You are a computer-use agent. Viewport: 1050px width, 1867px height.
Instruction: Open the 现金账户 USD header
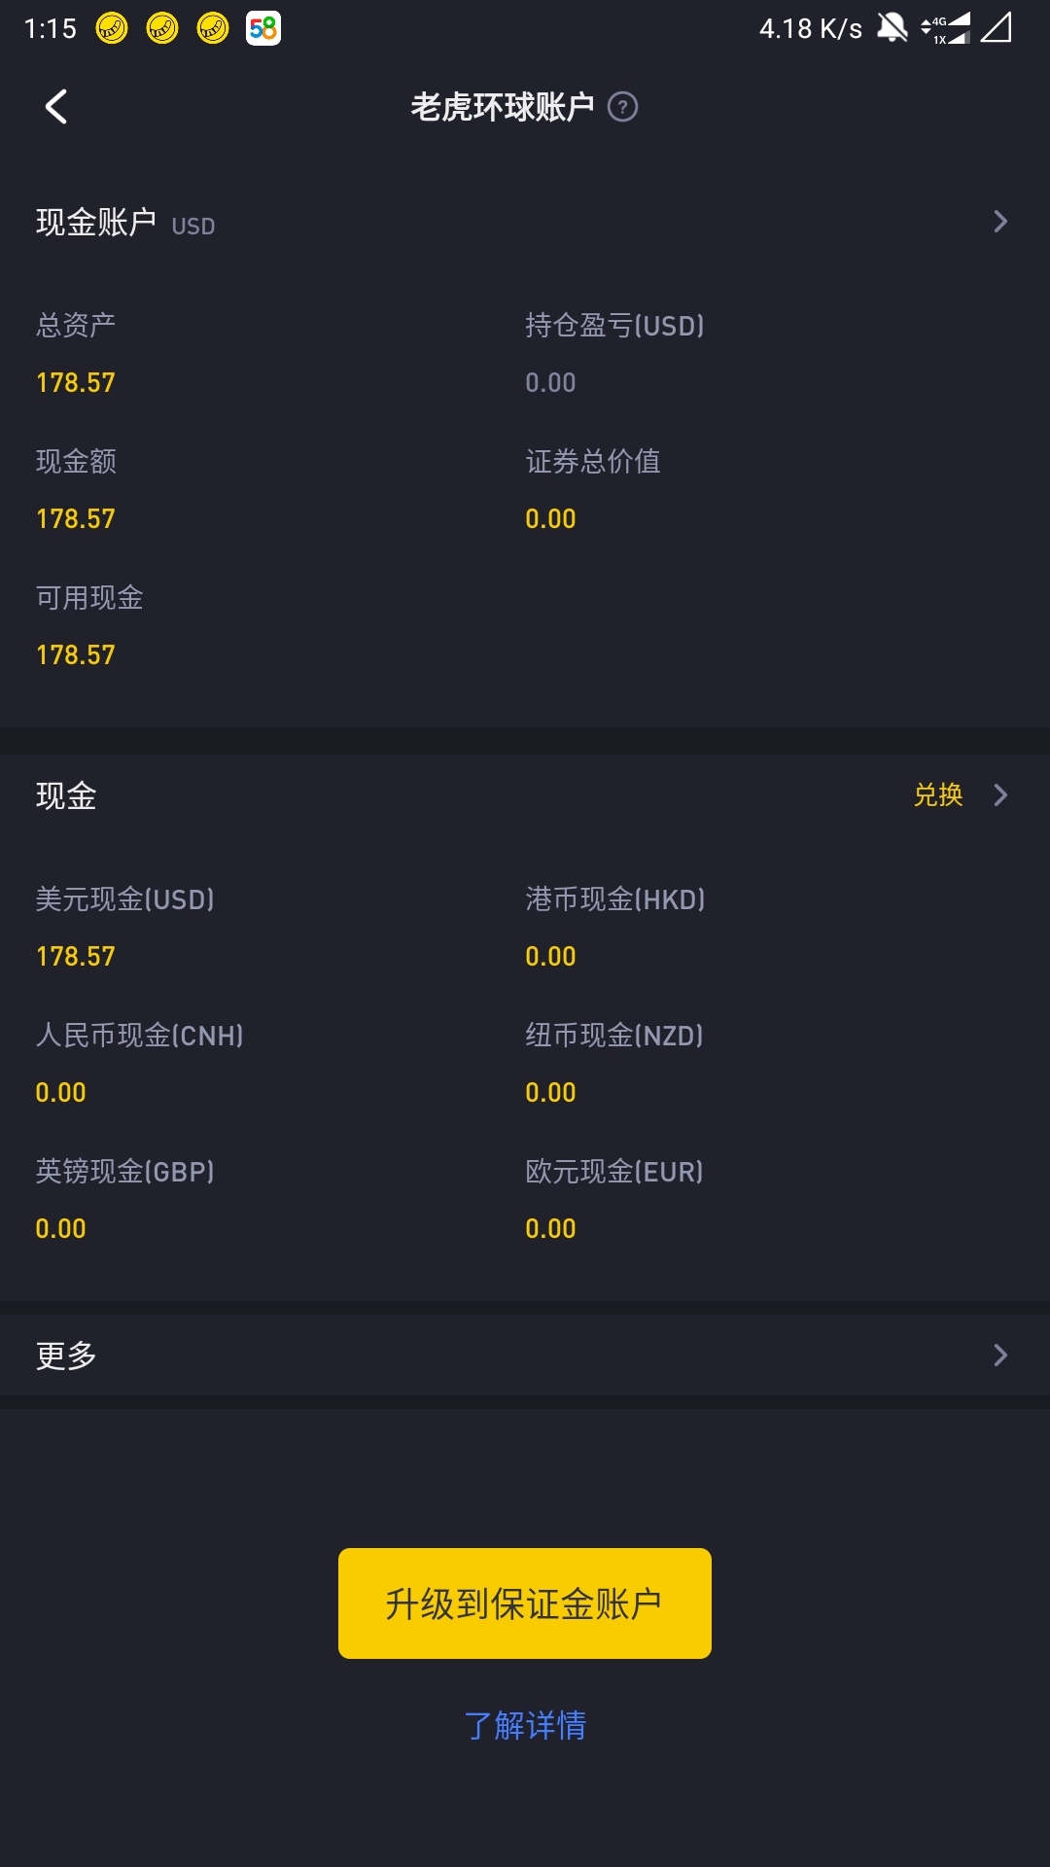525,223
